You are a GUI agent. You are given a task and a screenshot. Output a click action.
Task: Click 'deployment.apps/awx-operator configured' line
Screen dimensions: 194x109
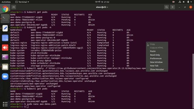35,86
